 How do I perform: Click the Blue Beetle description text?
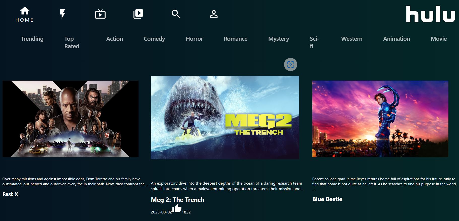[384, 184]
